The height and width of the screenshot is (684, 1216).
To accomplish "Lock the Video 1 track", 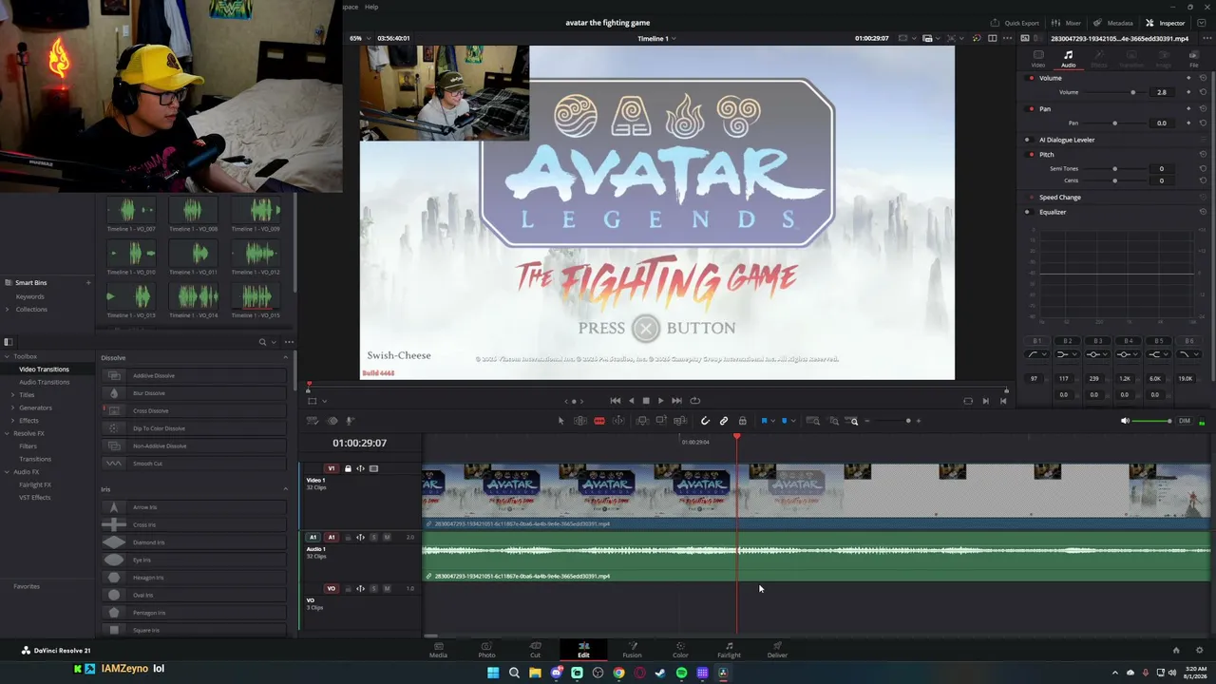I will [x=348, y=468].
